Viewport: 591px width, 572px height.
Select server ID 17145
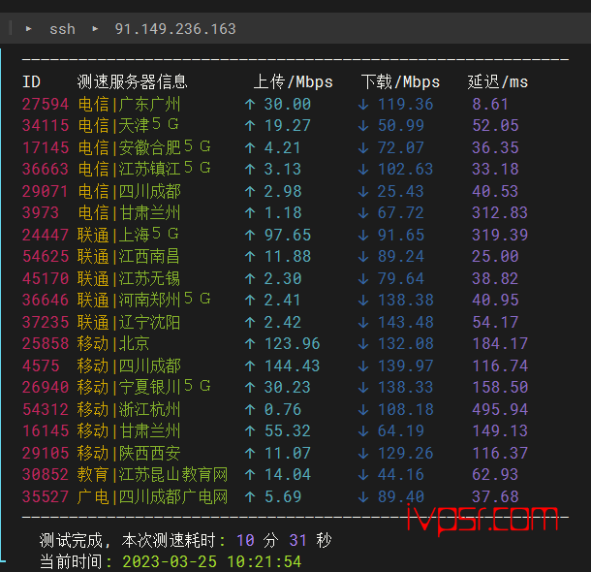click(46, 147)
